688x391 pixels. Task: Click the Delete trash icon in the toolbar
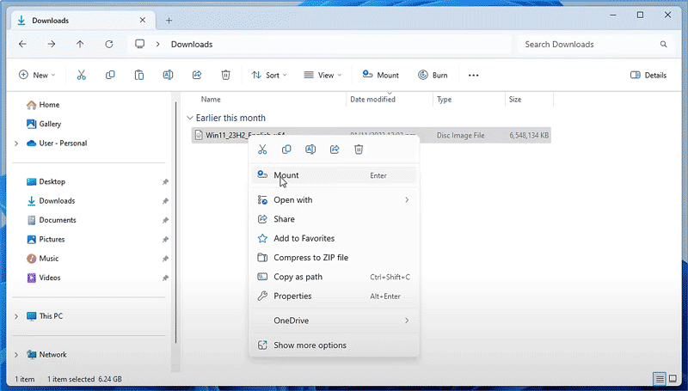coord(225,75)
